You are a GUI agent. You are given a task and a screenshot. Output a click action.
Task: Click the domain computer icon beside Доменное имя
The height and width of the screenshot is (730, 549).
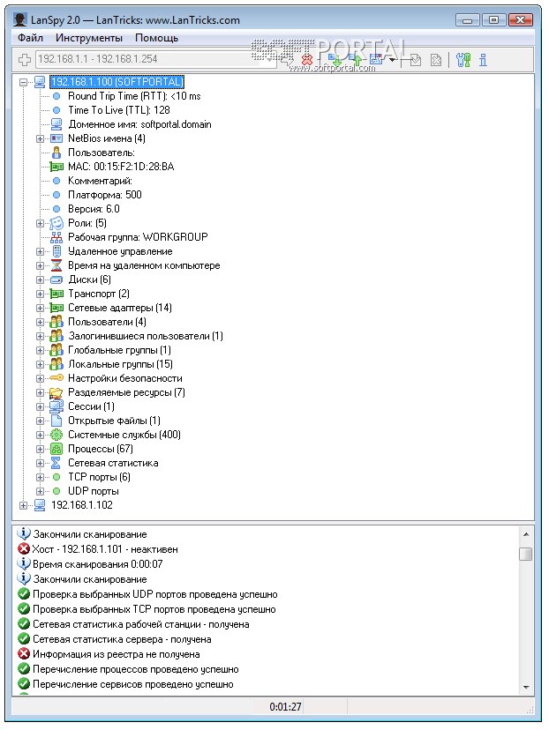pyautogui.click(x=56, y=124)
